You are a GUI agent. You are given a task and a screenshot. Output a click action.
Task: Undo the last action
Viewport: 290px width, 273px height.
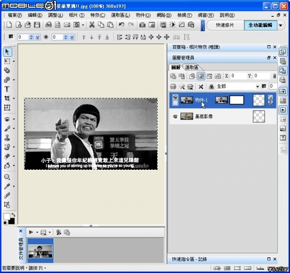click(121, 25)
